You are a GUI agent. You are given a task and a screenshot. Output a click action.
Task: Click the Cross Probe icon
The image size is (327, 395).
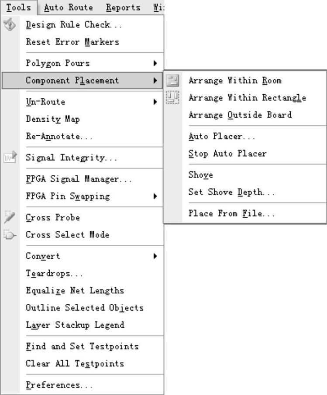click(9, 217)
